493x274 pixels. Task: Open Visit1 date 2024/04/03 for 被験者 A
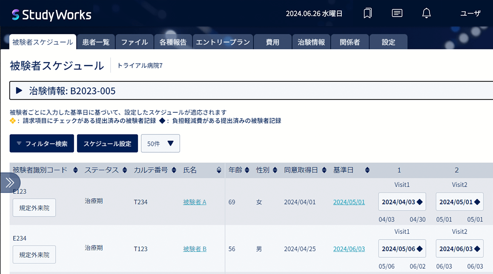click(402, 202)
